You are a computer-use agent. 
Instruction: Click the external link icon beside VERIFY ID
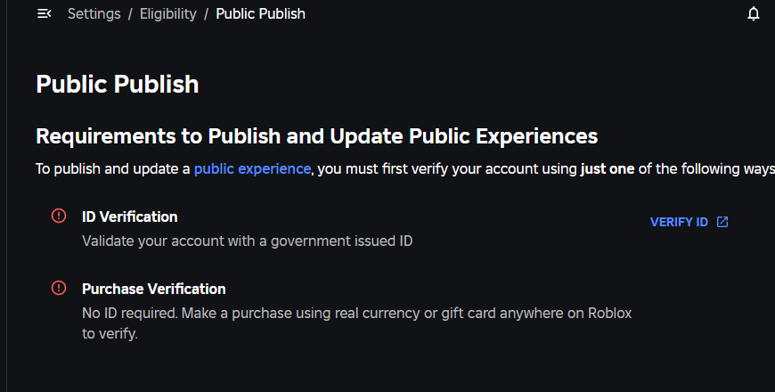722,222
